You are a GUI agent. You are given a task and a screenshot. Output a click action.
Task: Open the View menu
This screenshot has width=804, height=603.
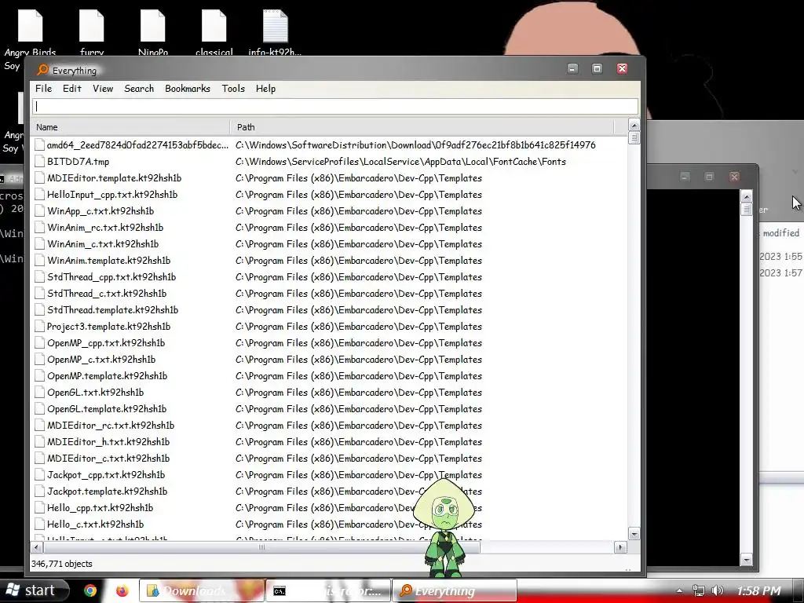103,89
